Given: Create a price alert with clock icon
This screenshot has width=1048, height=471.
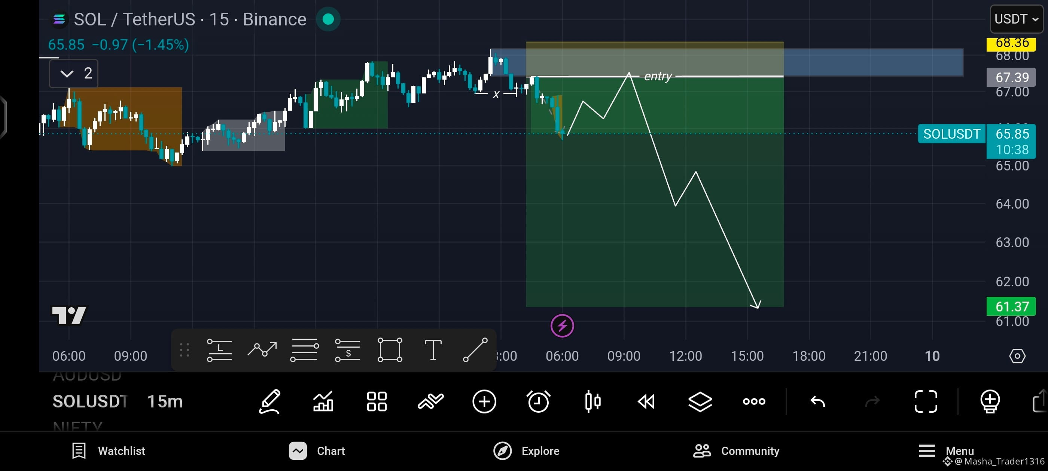Looking at the screenshot, I should (538, 401).
